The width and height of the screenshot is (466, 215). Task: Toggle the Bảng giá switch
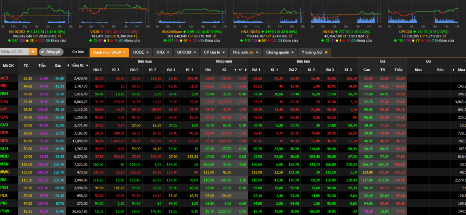[51, 52]
